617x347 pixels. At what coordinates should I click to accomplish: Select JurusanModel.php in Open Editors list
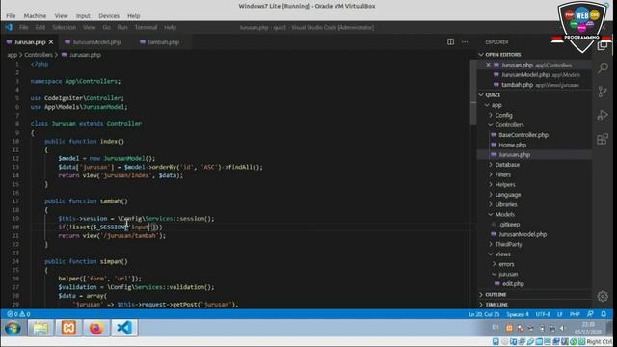[x=534, y=75]
